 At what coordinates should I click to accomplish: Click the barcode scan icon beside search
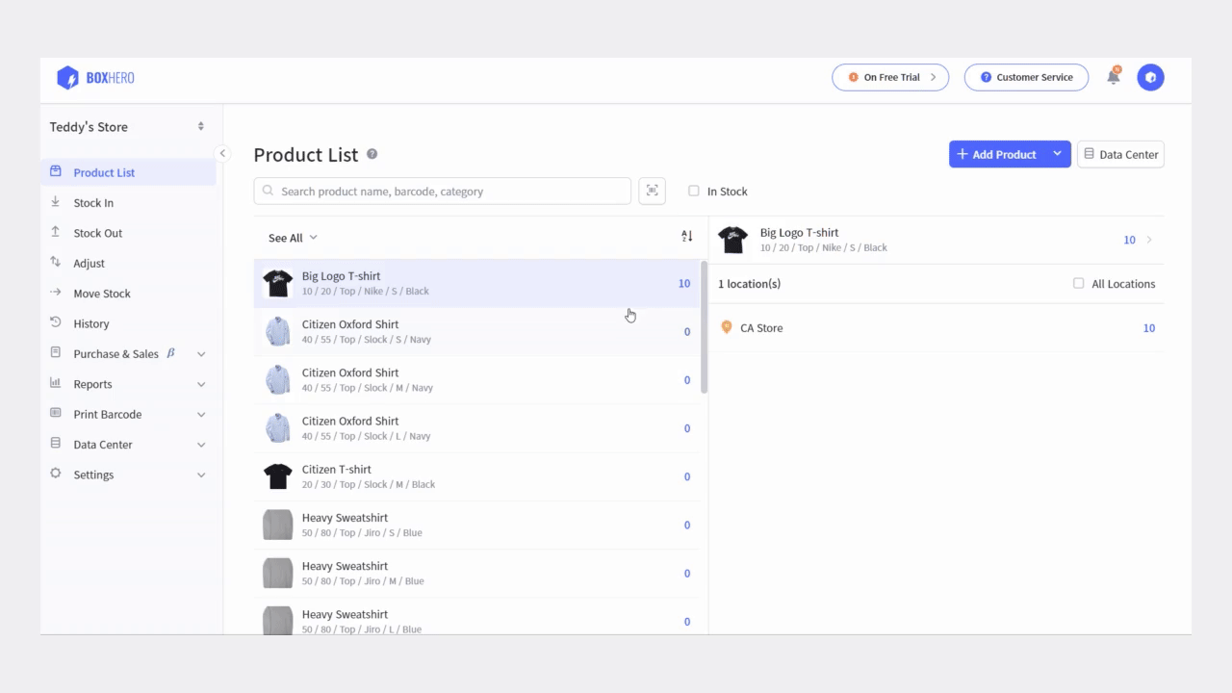click(x=652, y=191)
